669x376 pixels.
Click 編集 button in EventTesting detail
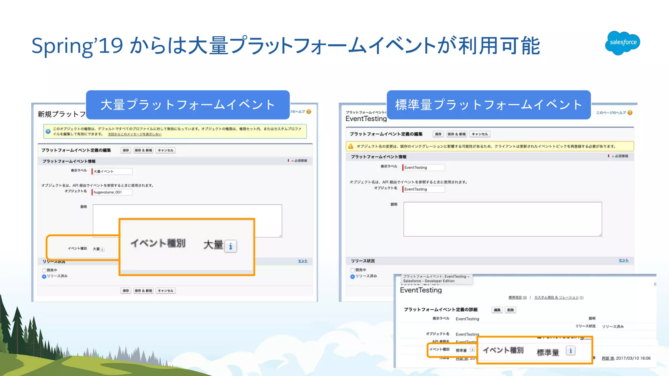point(497,310)
